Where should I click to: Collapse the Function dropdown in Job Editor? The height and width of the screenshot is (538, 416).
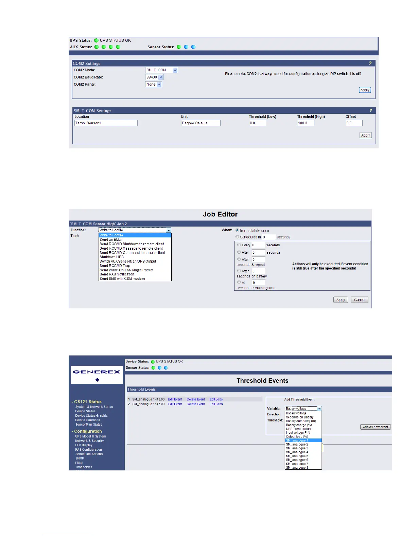point(169,230)
